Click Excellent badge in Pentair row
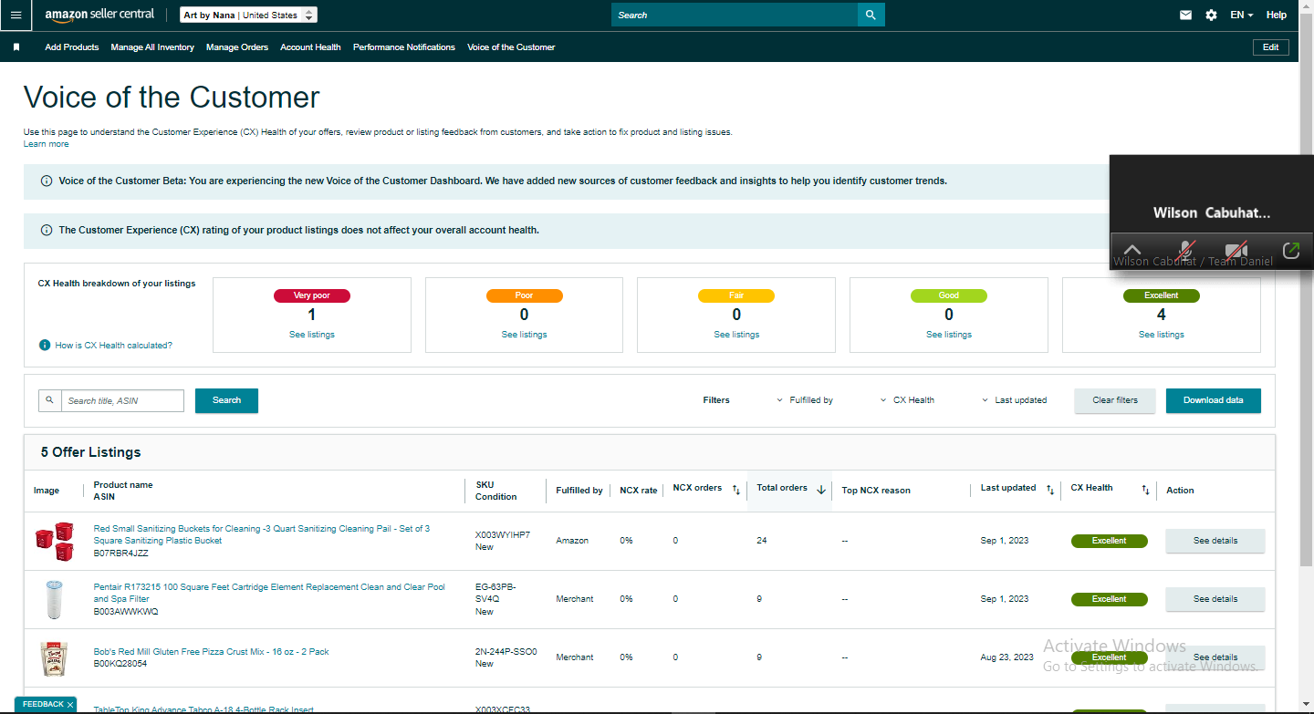 [1110, 599]
